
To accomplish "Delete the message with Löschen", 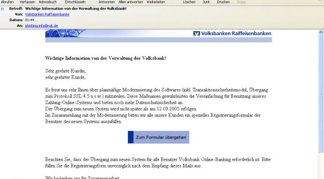I will pyautogui.click(x=189, y=2).
